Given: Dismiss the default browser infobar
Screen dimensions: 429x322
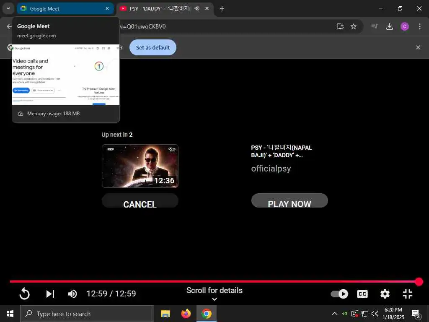Looking at the screenshot, I should pos(418,47).
